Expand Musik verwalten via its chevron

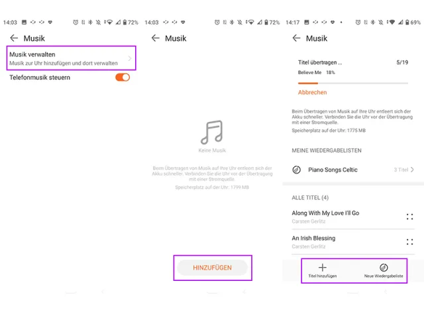click(x=130, y=58)
